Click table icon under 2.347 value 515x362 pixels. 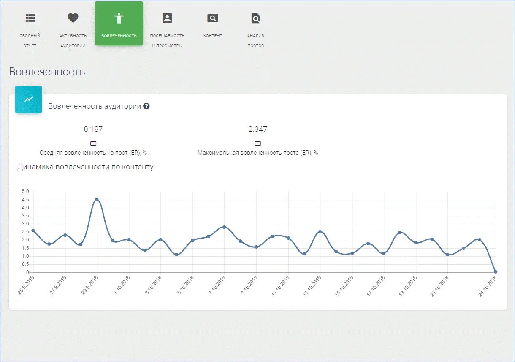258,143
